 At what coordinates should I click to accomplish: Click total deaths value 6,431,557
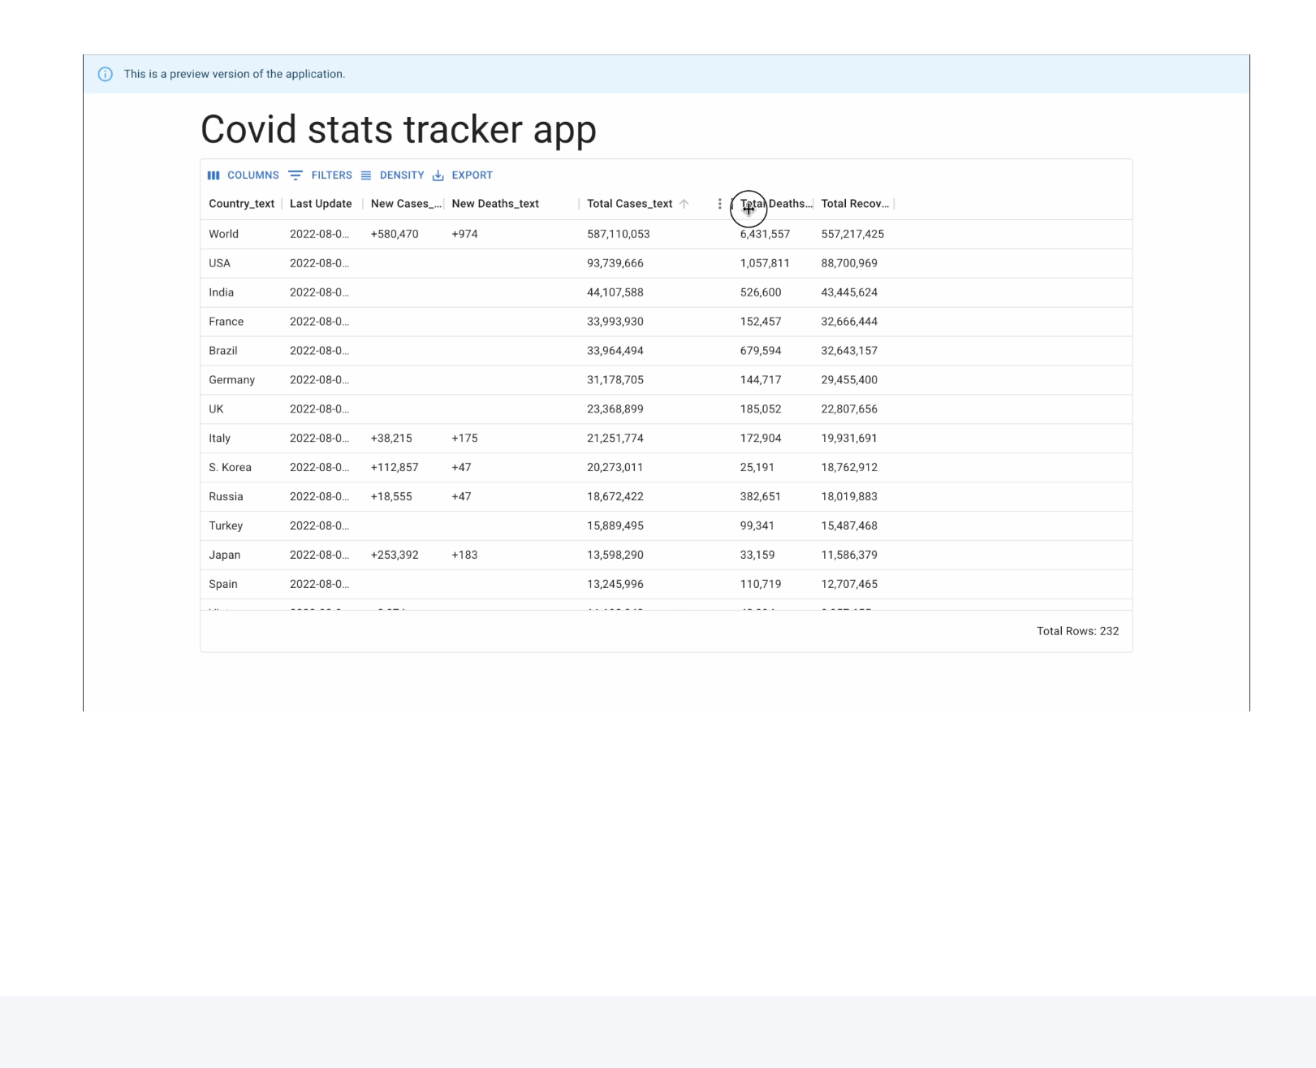[765, 234]
